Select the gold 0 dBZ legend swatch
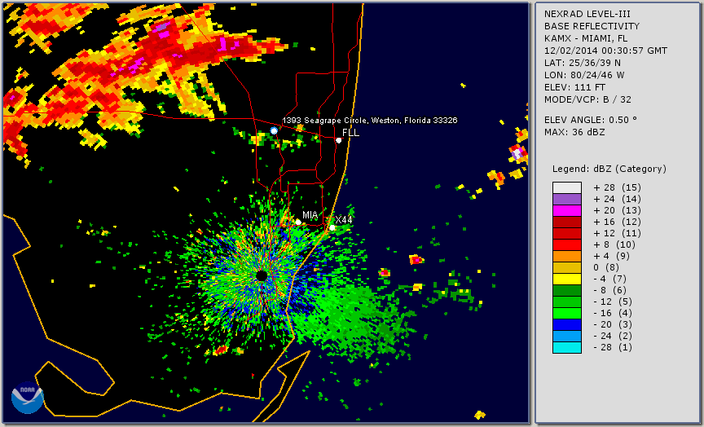This screenshot has width=704, height=427. click(x=567, y=267)
